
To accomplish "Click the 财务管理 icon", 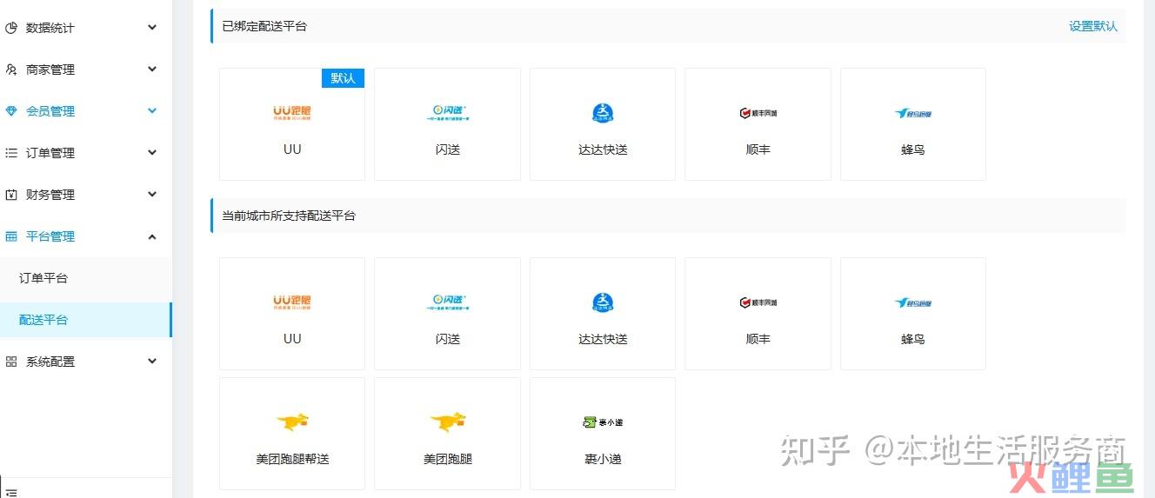I will coord(11,195).
